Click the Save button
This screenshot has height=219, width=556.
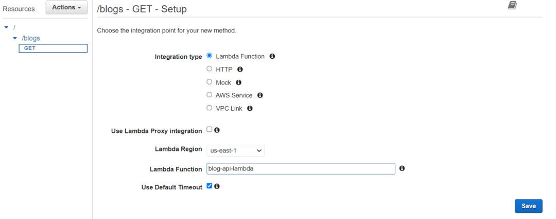click(x=528, y=206)
